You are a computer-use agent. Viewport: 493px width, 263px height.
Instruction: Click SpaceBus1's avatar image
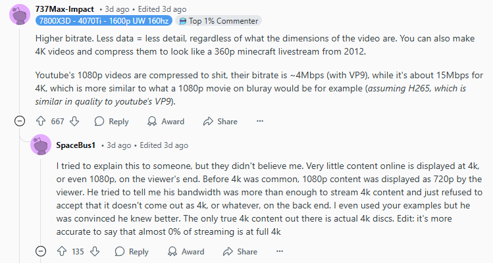coord(41,145)
